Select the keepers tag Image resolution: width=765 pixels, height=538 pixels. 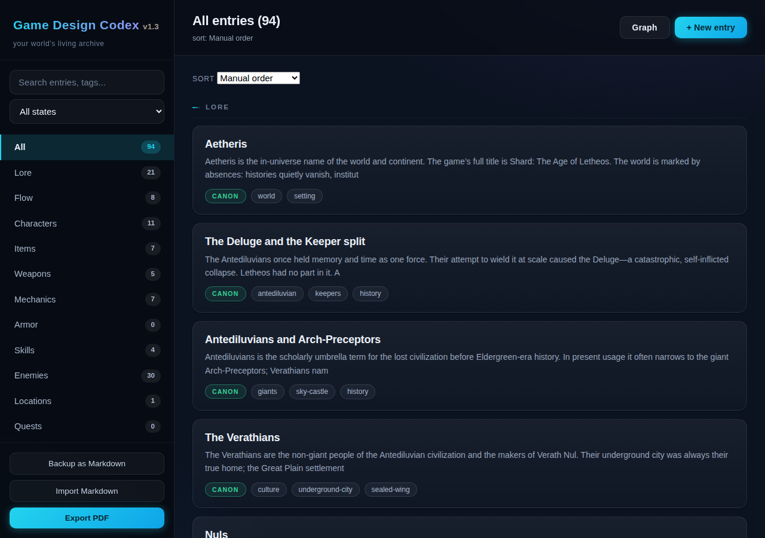328,294
